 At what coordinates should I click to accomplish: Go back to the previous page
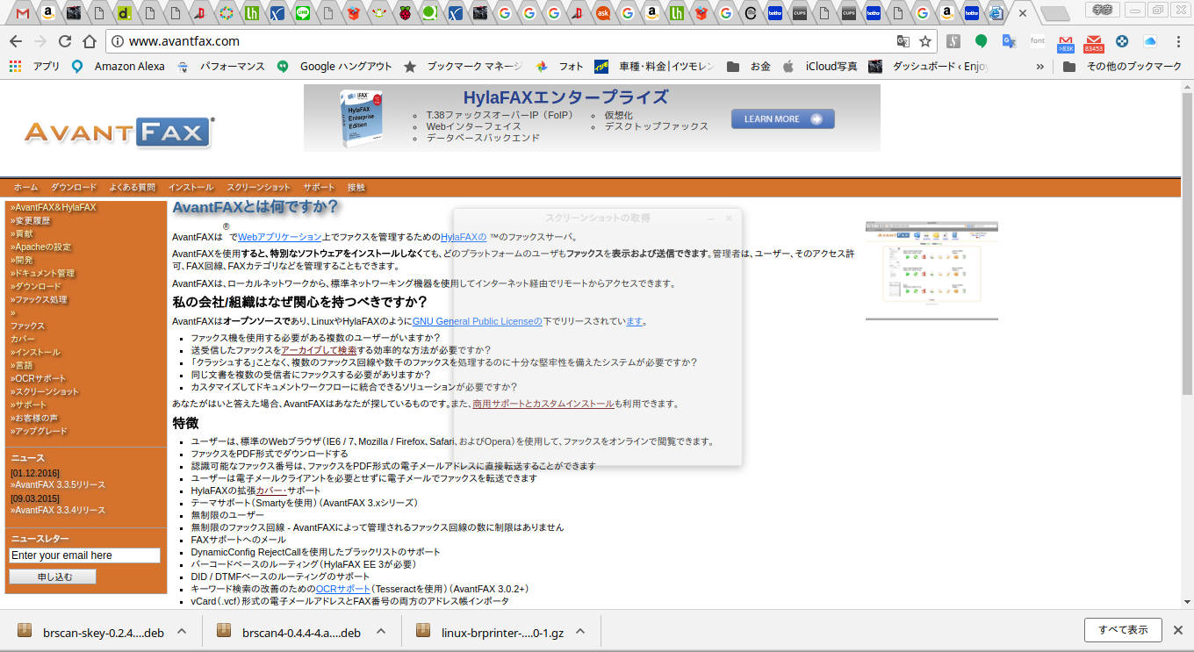click(x=16, y=41)
